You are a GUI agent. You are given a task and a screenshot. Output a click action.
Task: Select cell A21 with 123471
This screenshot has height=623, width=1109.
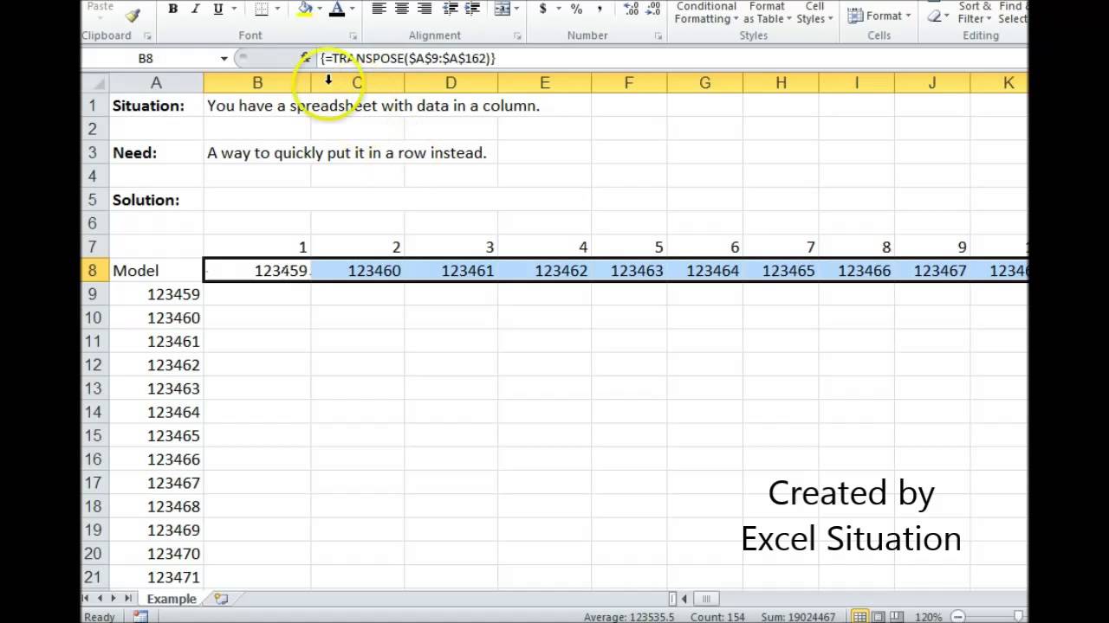tap(156, 577)
